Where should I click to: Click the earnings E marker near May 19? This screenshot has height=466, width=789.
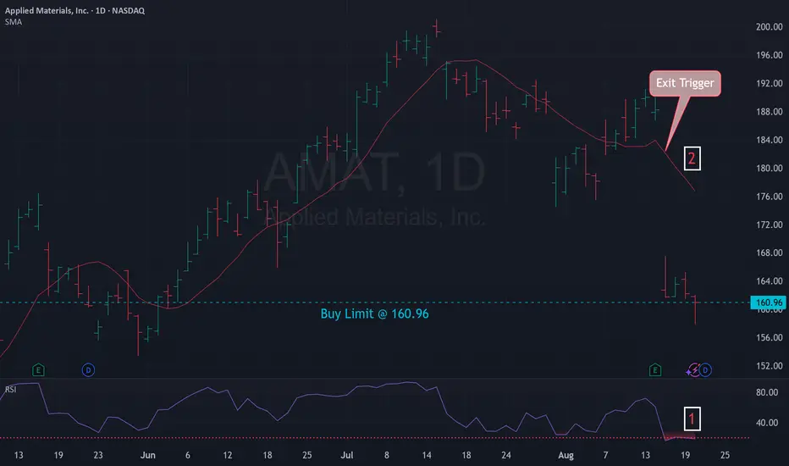(38, 370)
